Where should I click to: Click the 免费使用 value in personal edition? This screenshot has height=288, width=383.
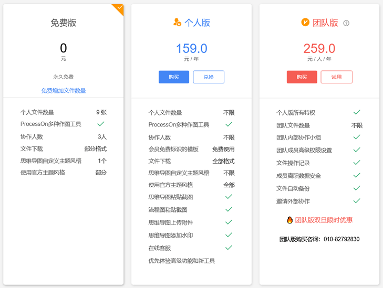[223, 149]
